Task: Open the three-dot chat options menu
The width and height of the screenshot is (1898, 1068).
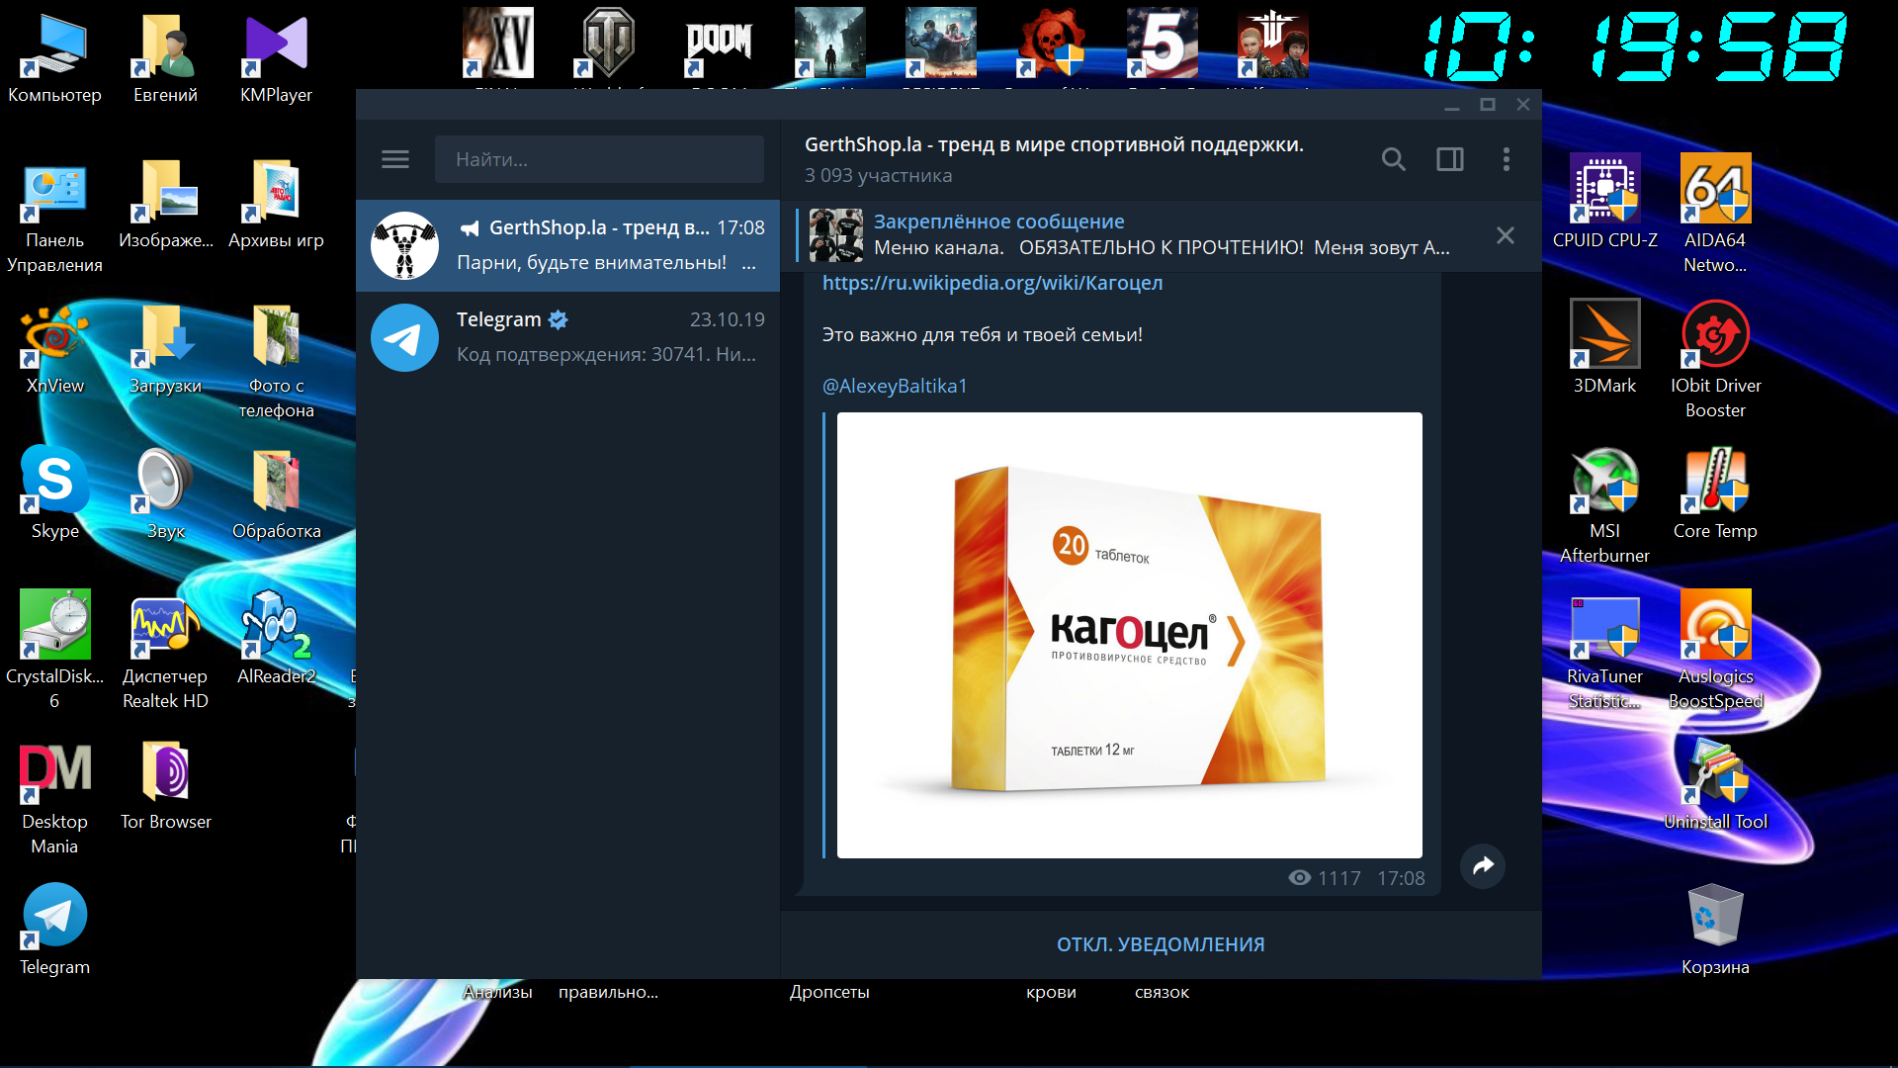Action: (1507, 159)
